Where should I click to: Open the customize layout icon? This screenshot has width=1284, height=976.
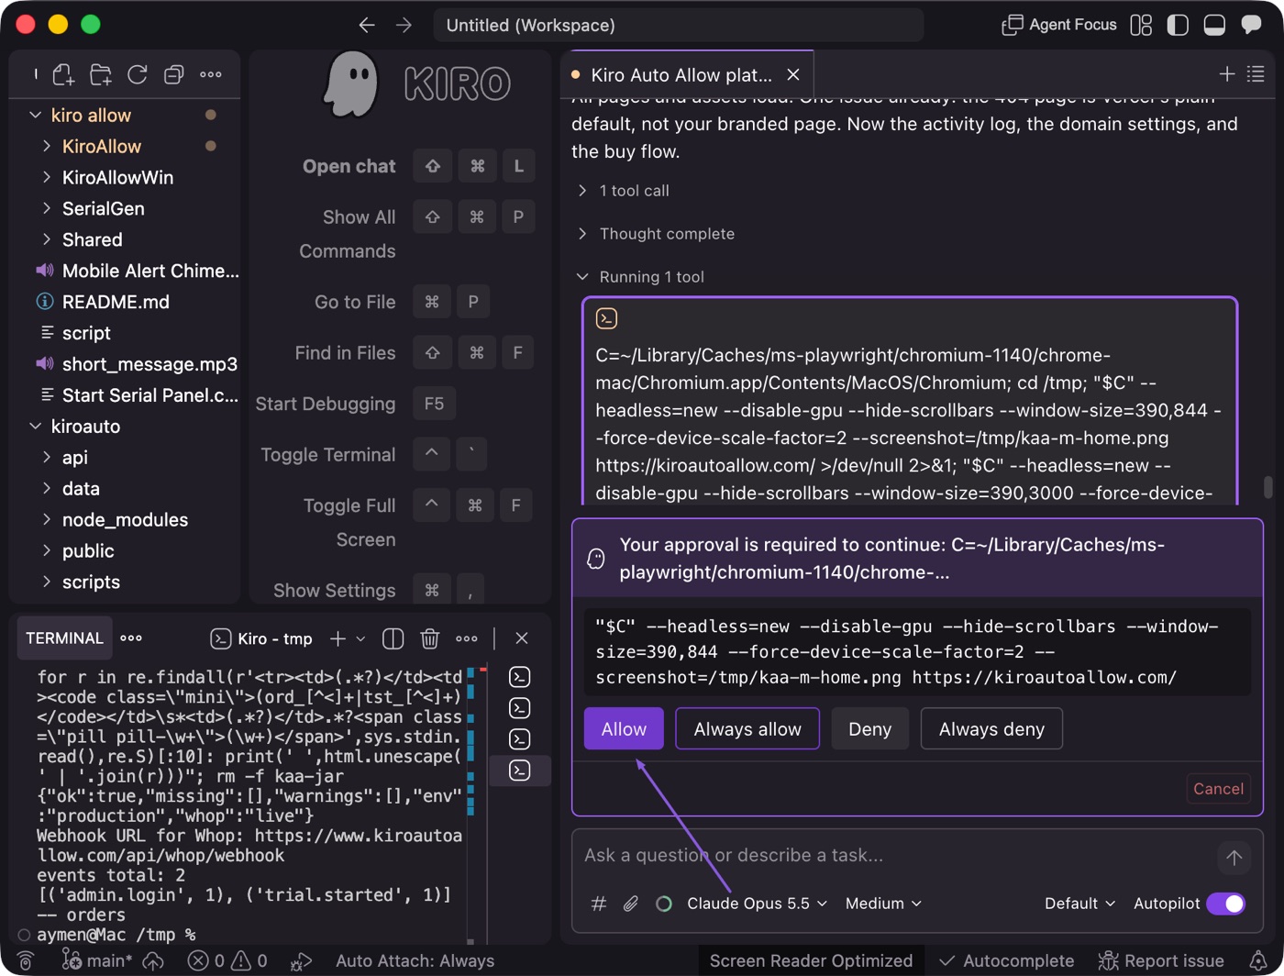(x=1141, y=25)
